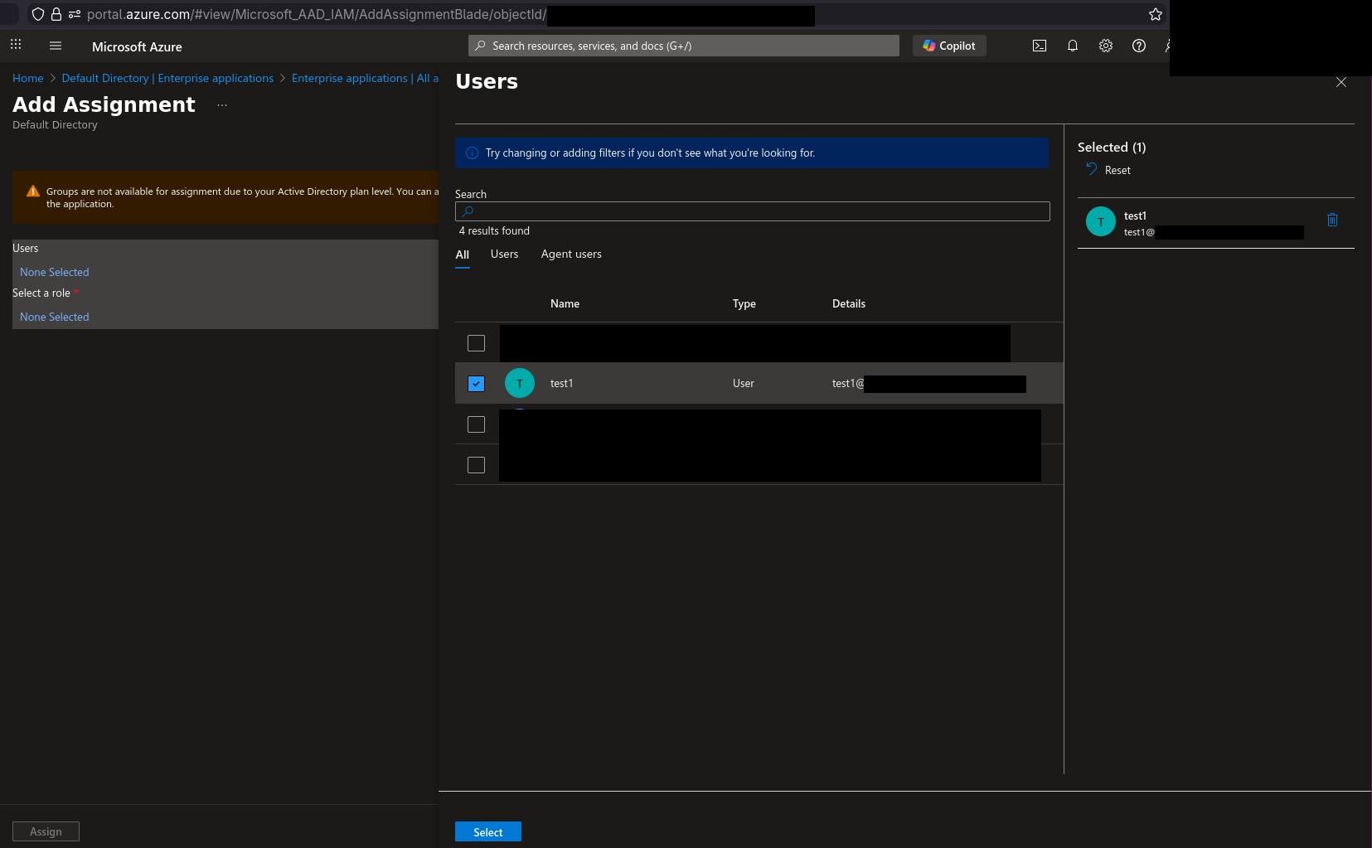The height and width of the screenshot is (848, 1372).
Task: Switch to the Agent users tab
Action: tap(570, 254)
